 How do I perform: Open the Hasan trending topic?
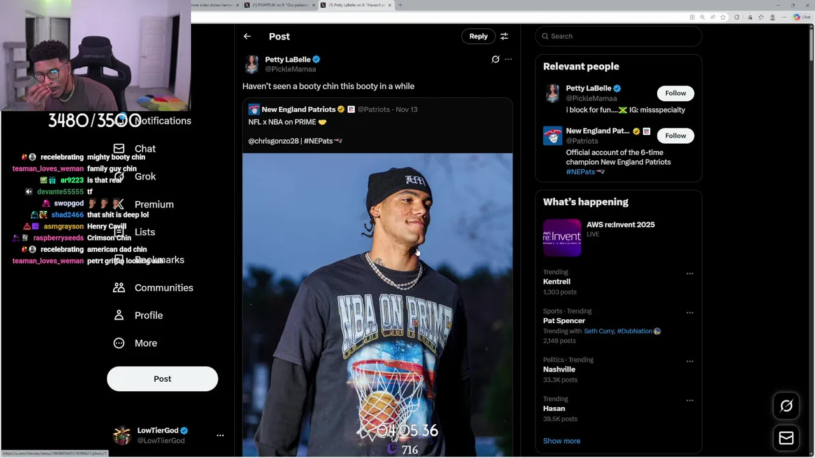pyautogui.click(x=554, y=408)
